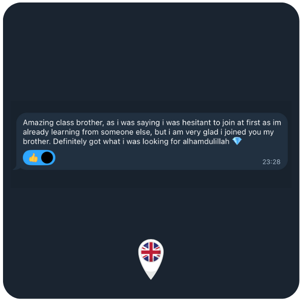The width and height of the screenshot is (302, 302).
Task: Click the word "looking" in the message
Action: [156, 141]
